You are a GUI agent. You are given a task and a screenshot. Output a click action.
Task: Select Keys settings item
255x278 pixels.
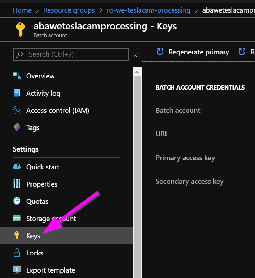tap(66, 235)
